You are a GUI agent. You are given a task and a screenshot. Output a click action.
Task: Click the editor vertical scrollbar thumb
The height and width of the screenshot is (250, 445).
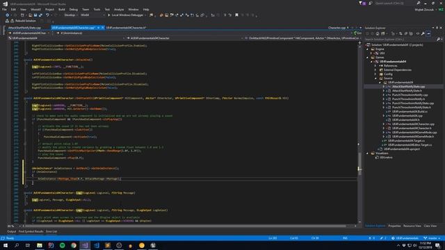[359, 163]
